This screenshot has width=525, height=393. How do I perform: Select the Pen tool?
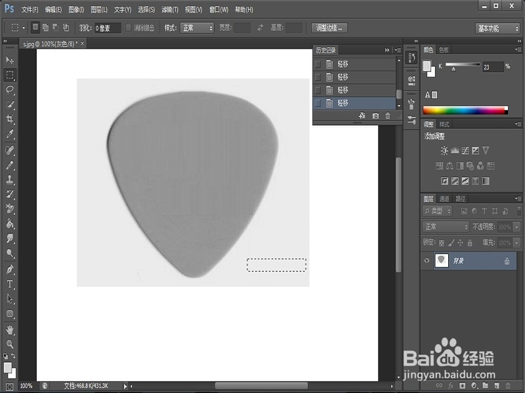[10, 269]
